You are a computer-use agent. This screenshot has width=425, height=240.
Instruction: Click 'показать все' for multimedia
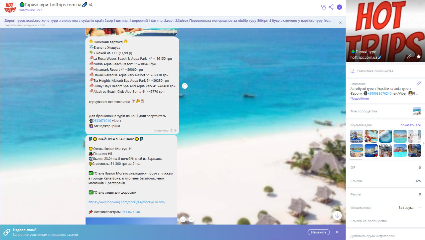coord(411,125)
